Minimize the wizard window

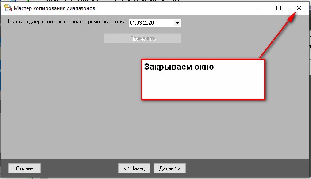coord(258,8)
